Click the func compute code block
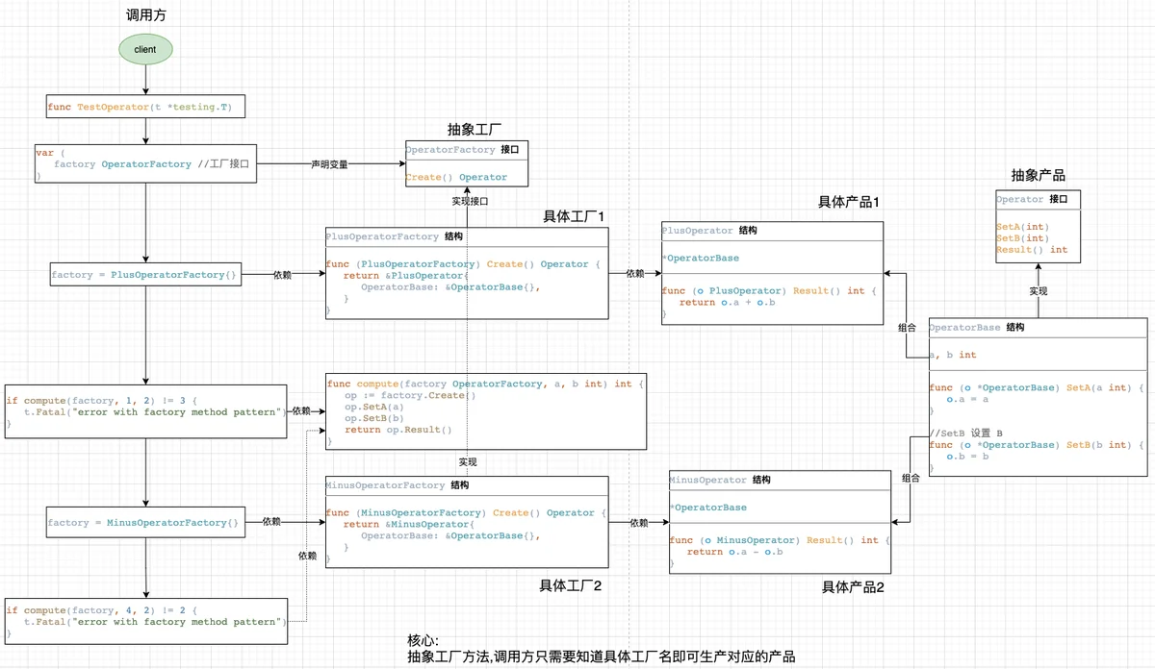 (486, 410)
